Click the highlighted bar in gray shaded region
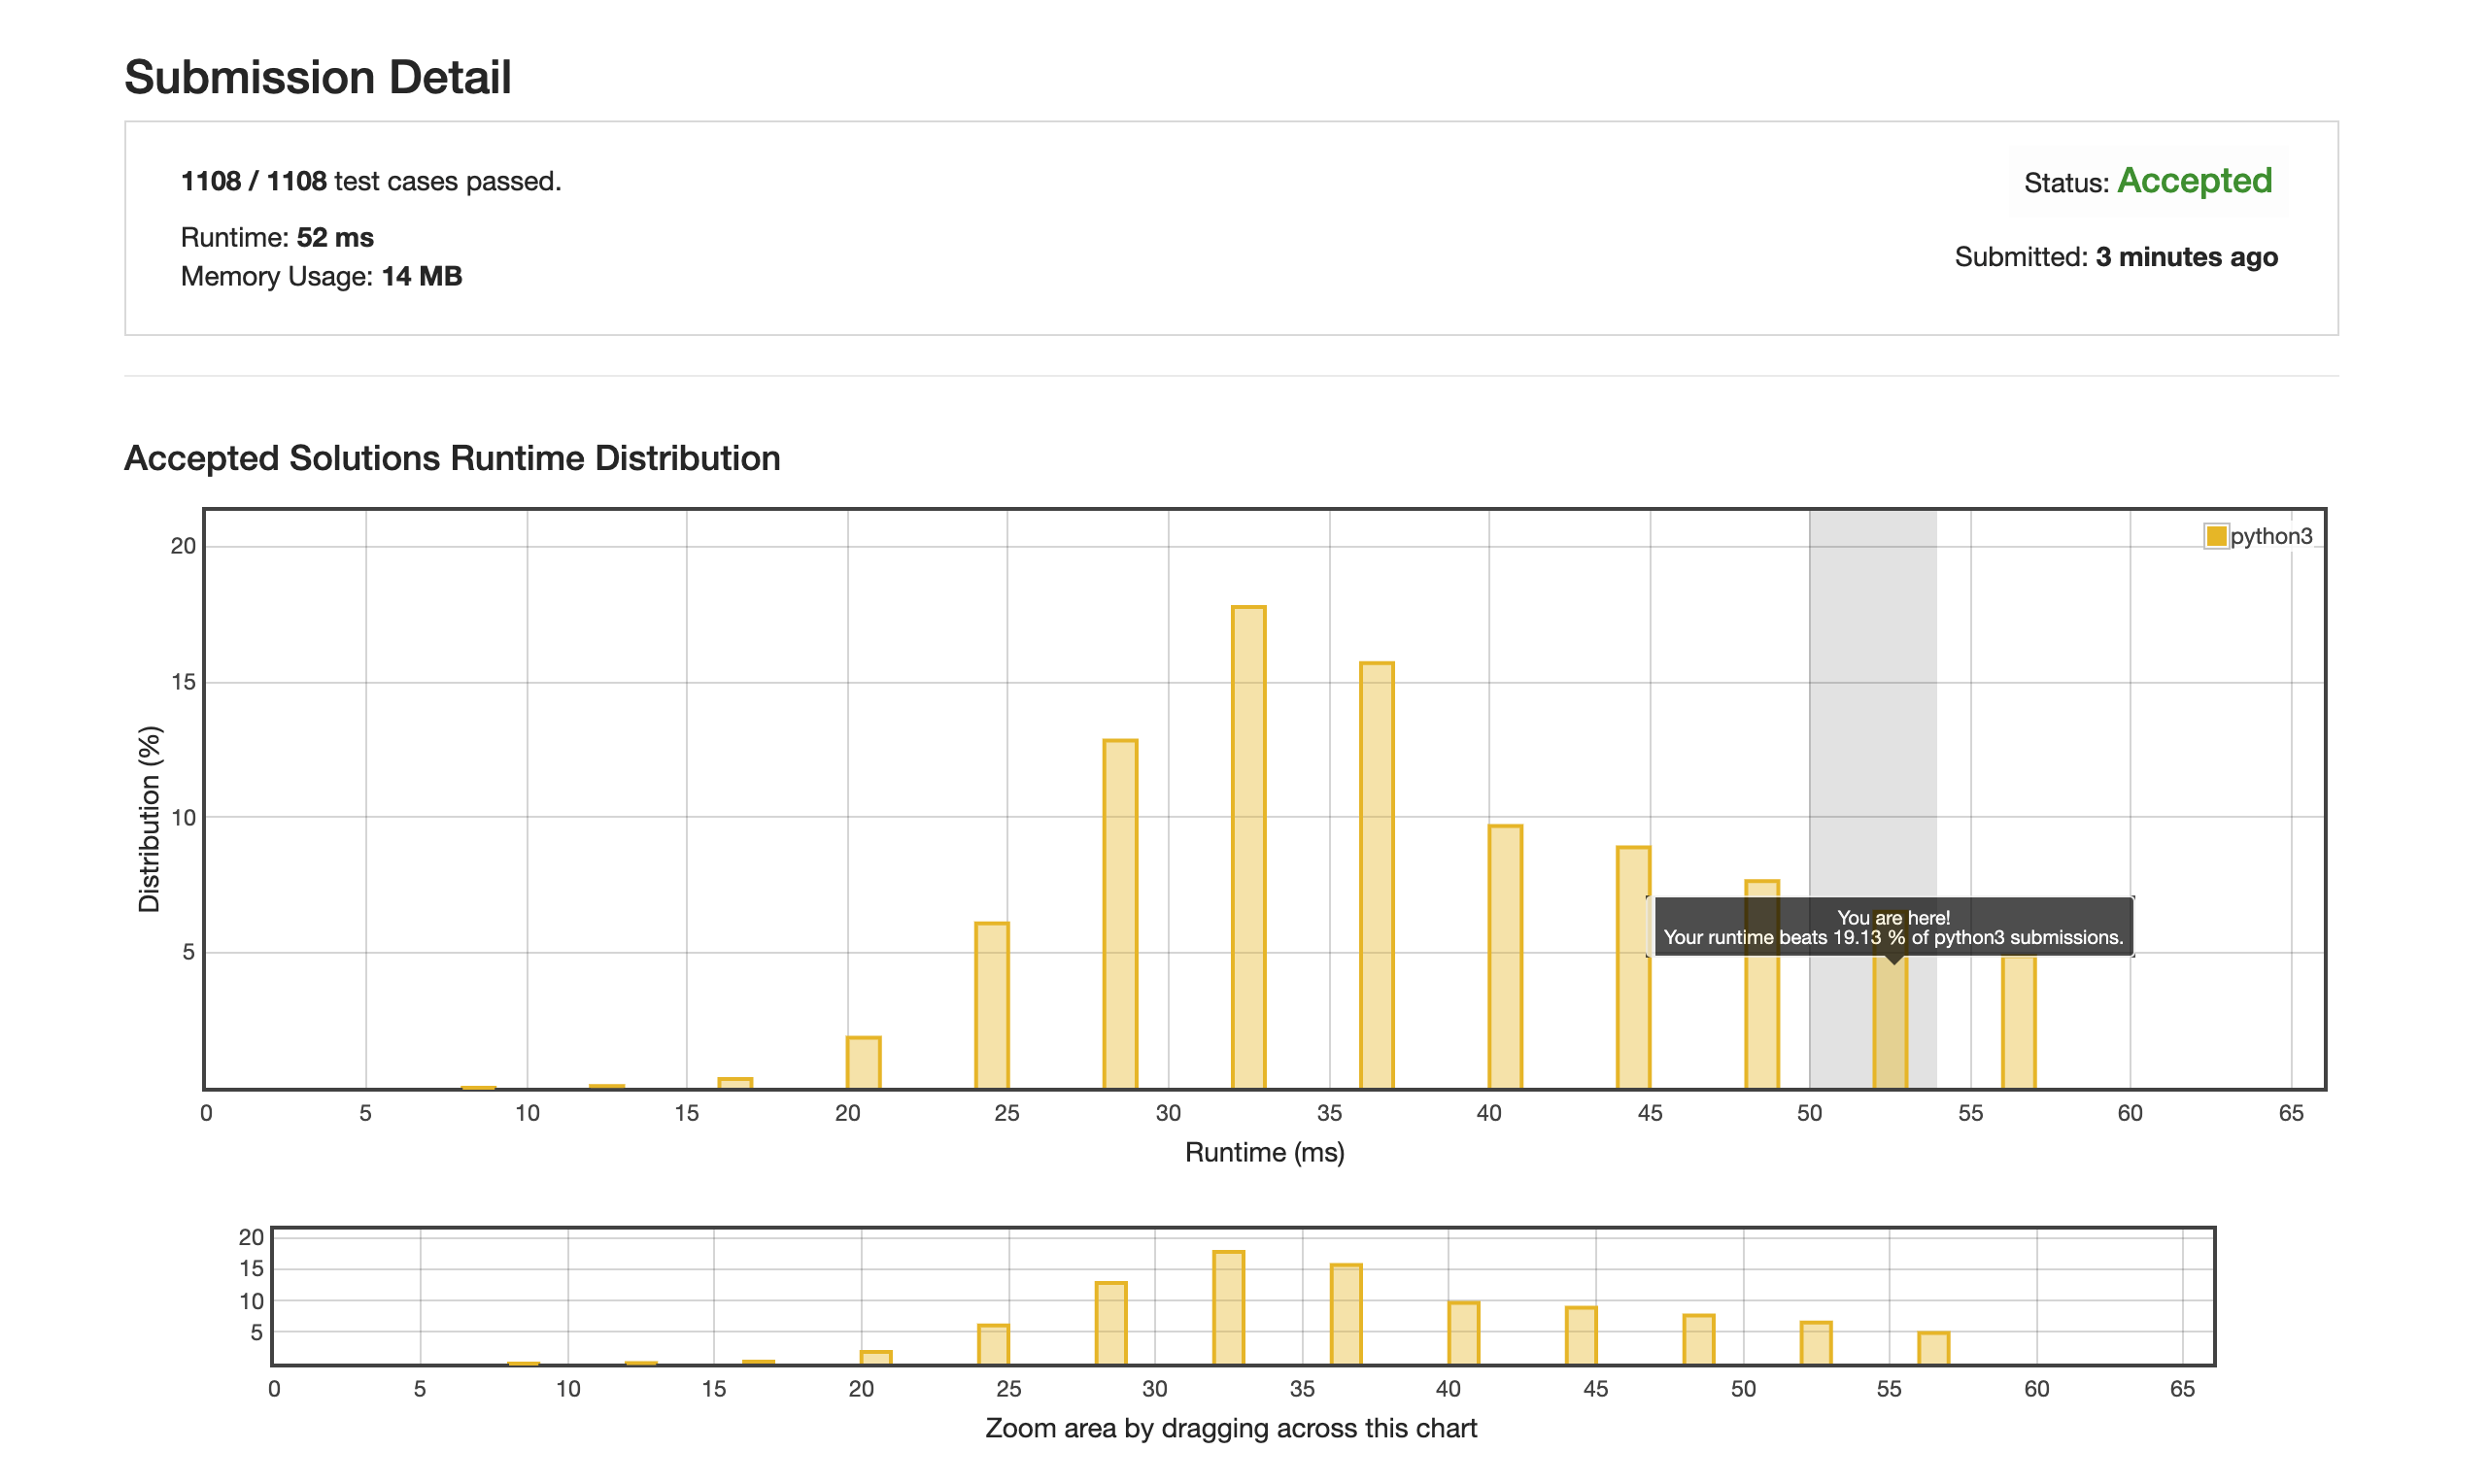This screenshot has height=1484, width=2489. click(x=1890, y=1025)
